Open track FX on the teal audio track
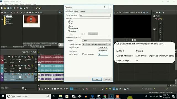The width and height of the screenshot is (177, 99). coord(25,65)
